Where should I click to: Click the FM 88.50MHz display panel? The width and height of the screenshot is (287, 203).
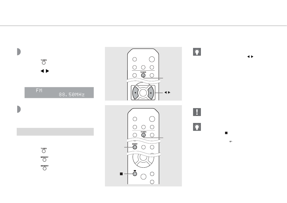tap(59, 92)
